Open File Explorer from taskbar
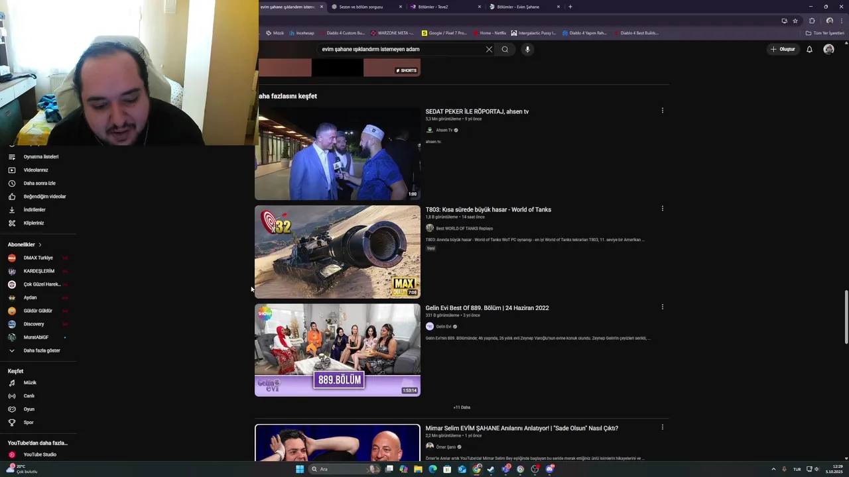 coord(418,469)
